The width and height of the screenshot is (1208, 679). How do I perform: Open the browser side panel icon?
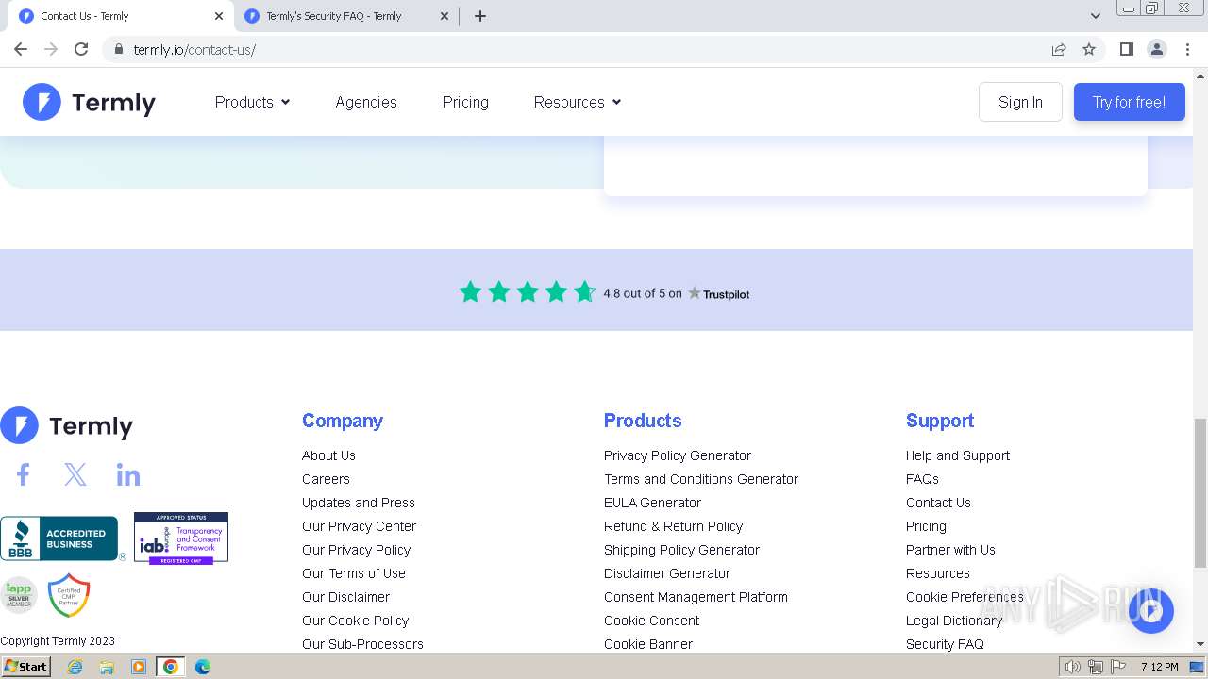1126,49
